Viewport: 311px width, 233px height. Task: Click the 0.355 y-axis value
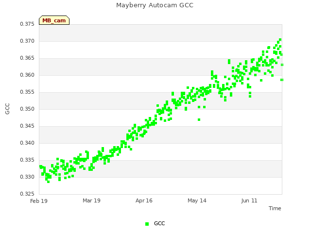(27, 92)
